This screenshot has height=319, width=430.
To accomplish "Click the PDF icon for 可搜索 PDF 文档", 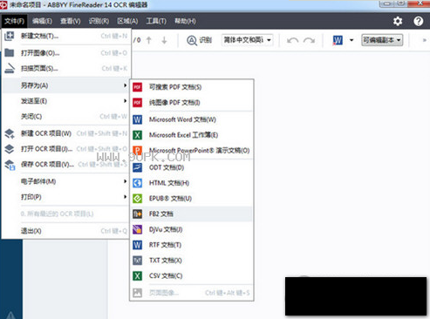I will click(137, 87).
